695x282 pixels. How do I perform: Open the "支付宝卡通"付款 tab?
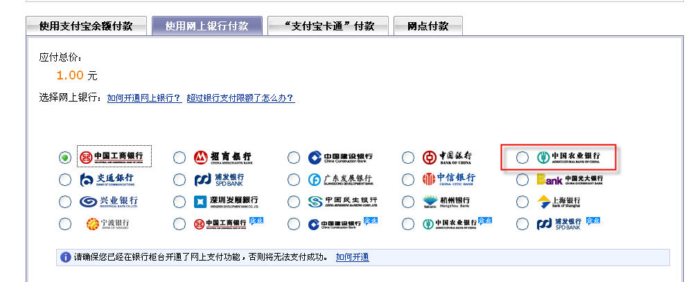click(328, 26)
